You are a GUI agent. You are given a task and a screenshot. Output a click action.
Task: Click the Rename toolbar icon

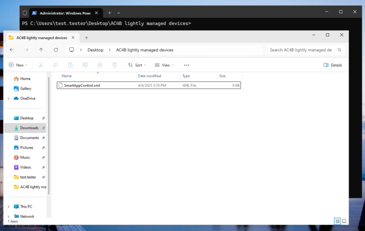(x=85, y=65)
